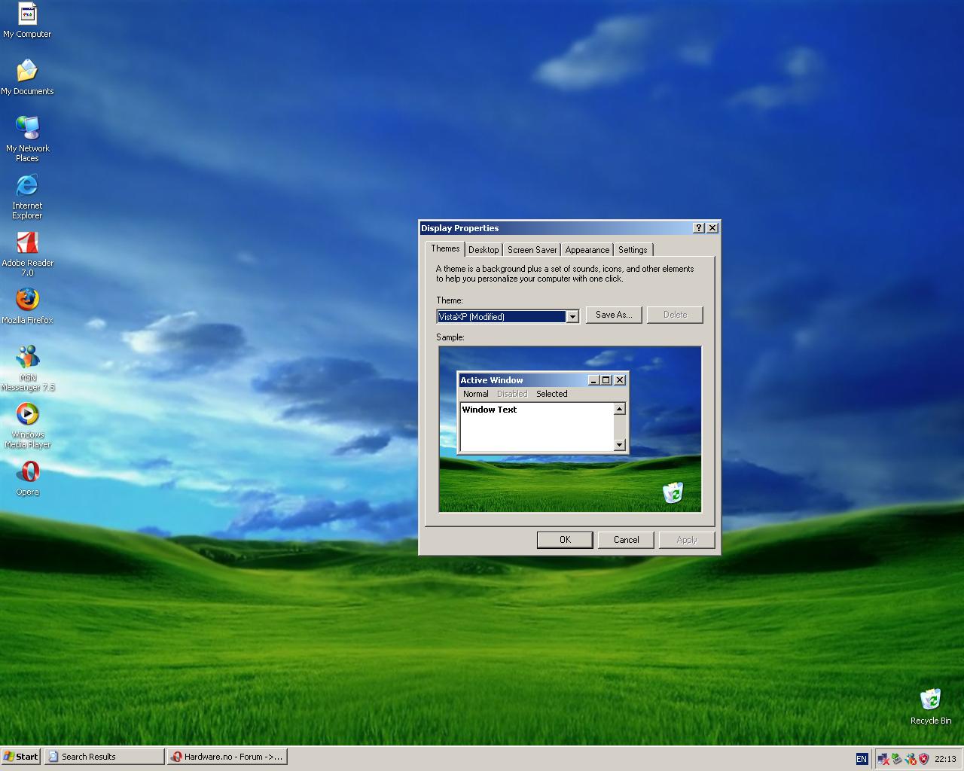Select the My Network Places icon

(x=27, y=139)
